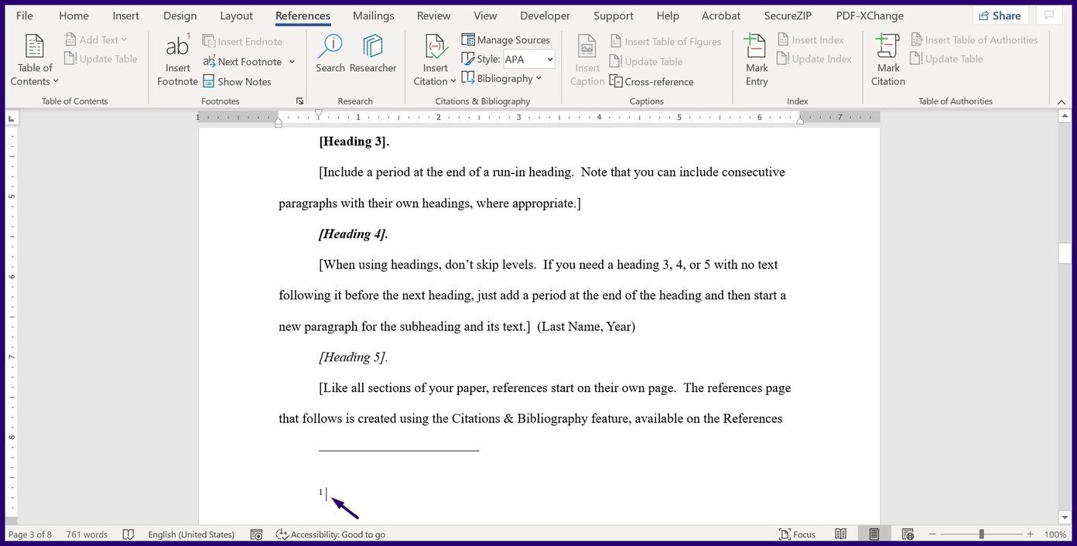Click the [Heading 3]. text
This screenshot has height=546, width=1077.
(354, 142)
